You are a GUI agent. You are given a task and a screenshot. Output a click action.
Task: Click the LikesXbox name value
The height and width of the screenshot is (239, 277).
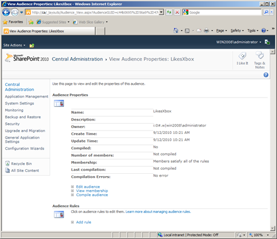(x=162, y=111)
